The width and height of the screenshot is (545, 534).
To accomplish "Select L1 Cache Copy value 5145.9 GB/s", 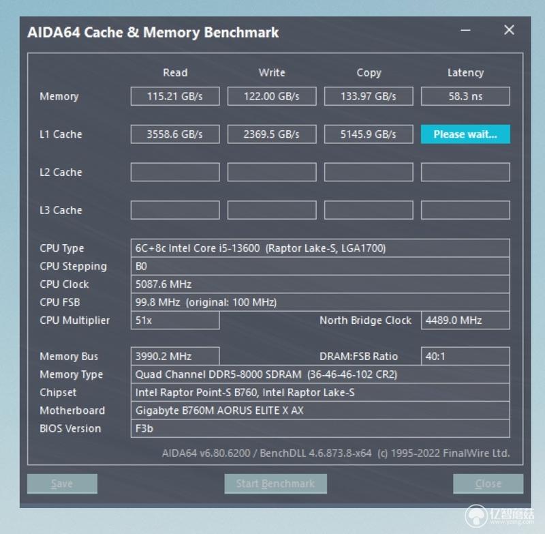I will click(369, 134).
